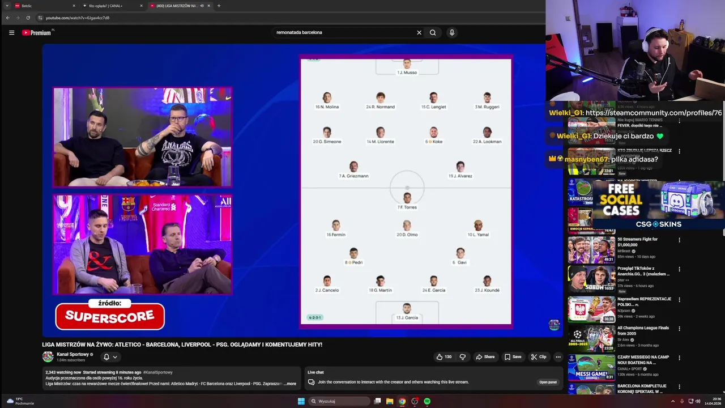Dislike the live stream
Viewport: 725px width, 408px height.
point(463,357)
